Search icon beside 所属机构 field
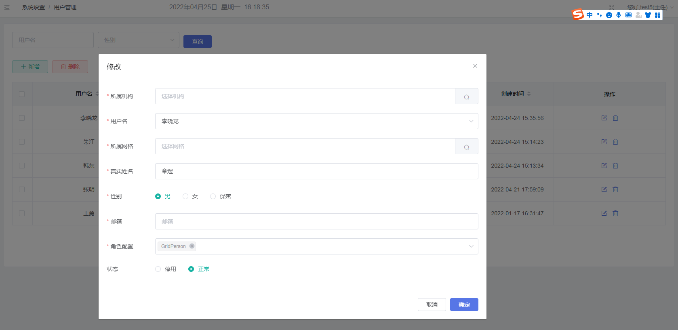This screenshot has width=678, height=330. coord(467,97)
